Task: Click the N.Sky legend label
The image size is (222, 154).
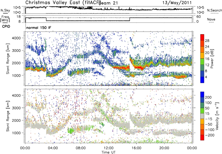Action: click(5, 10)
